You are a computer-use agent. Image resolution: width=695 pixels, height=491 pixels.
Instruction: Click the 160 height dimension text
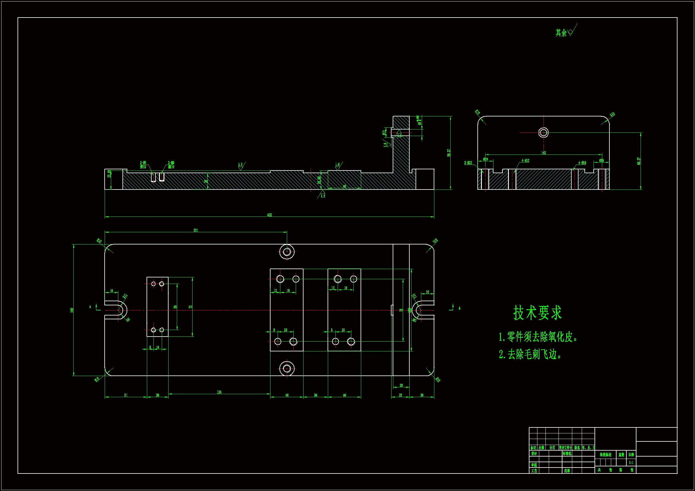(72, 310)
